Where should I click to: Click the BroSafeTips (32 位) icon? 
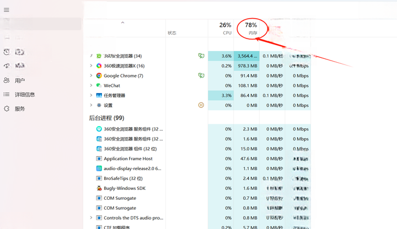99,178
